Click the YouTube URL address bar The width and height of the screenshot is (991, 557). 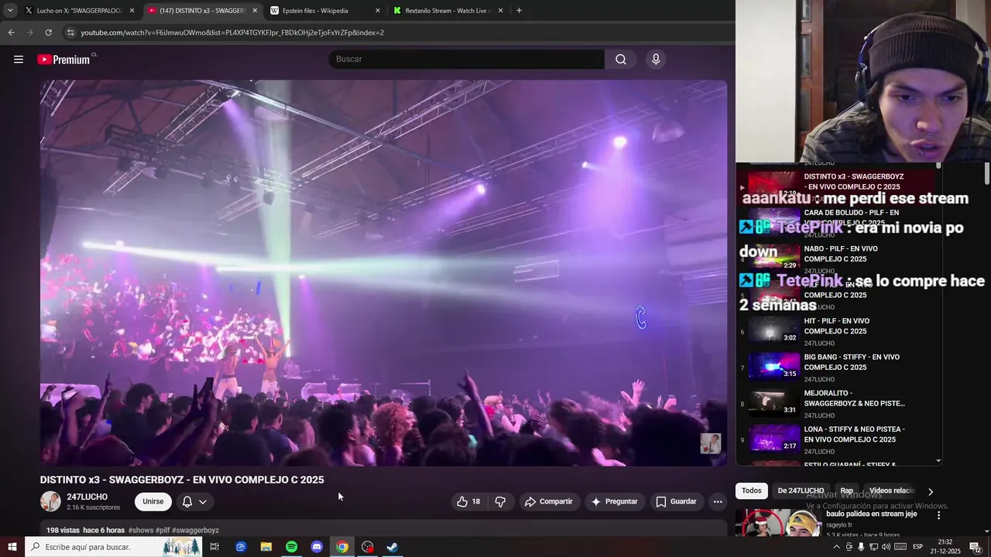tap(396, 32)
